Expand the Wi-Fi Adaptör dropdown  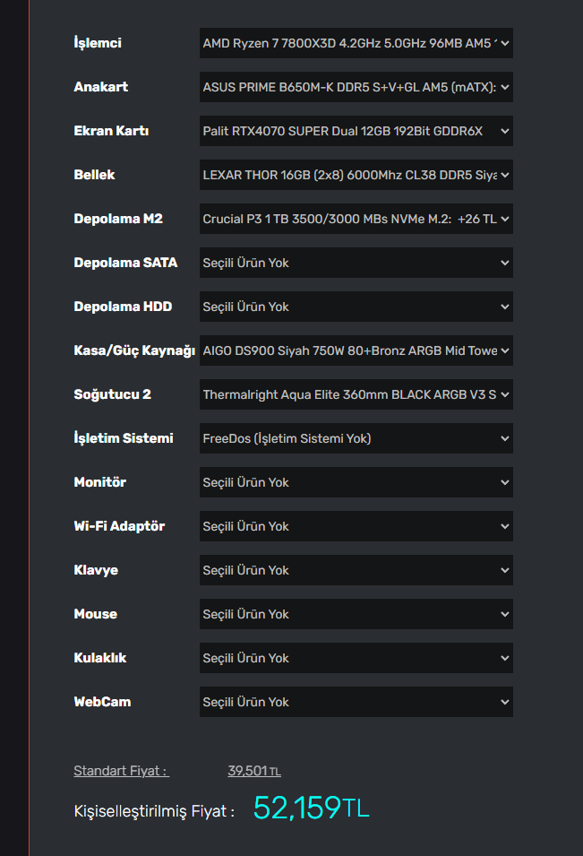click(x=356, y=526)
